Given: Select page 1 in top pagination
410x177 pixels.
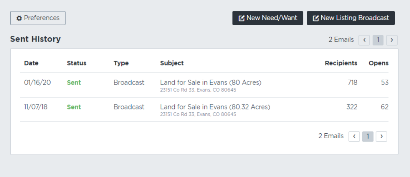Looking at the screenshot, I should [378, 40].
